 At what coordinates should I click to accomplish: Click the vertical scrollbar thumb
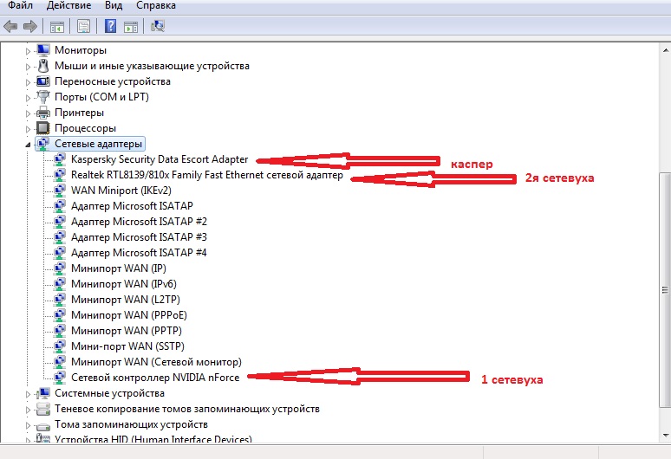pos(665,290)
